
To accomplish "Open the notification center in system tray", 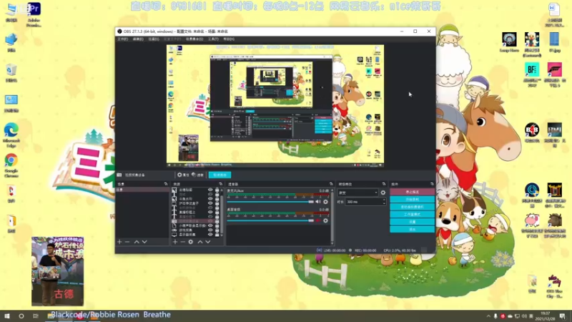I will point(562,316).
